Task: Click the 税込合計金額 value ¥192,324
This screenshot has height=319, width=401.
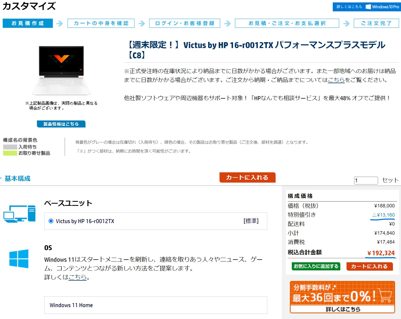Action: point(381,253)
